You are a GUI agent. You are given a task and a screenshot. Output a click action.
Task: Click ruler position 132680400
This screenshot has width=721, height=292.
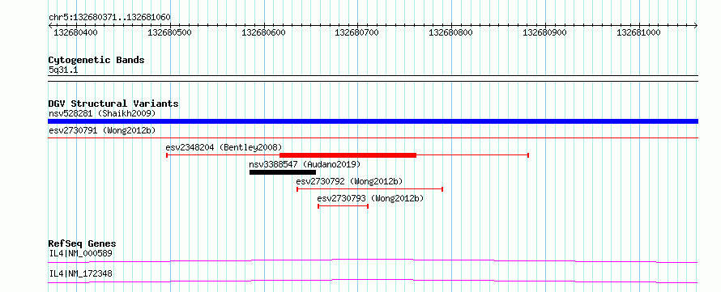pos(76,32)
